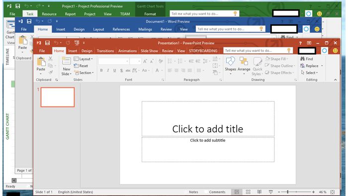Switch to PowerPoint Animations tab
The width and height of the screenshot is (348, 196).
click(x=127, y=51)
